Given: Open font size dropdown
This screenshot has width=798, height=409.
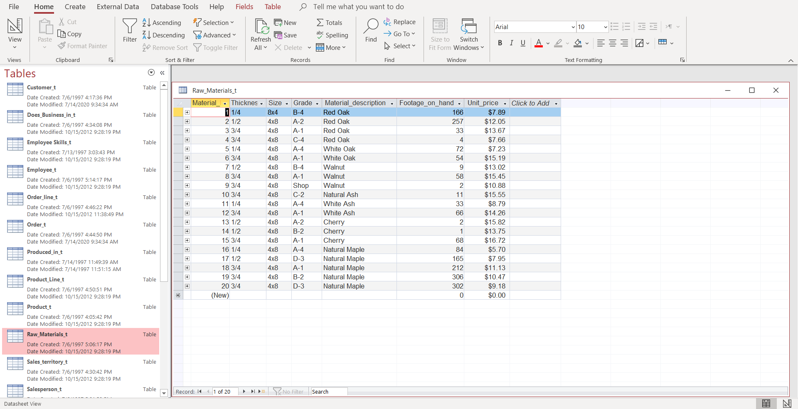Looking at the screenshot, I should pos(606,27).
